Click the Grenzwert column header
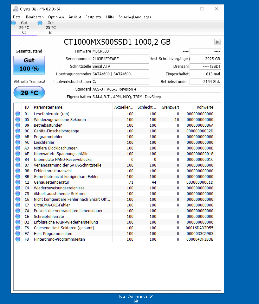The width and height of the screenshot is (259, 304). [170, 107]
